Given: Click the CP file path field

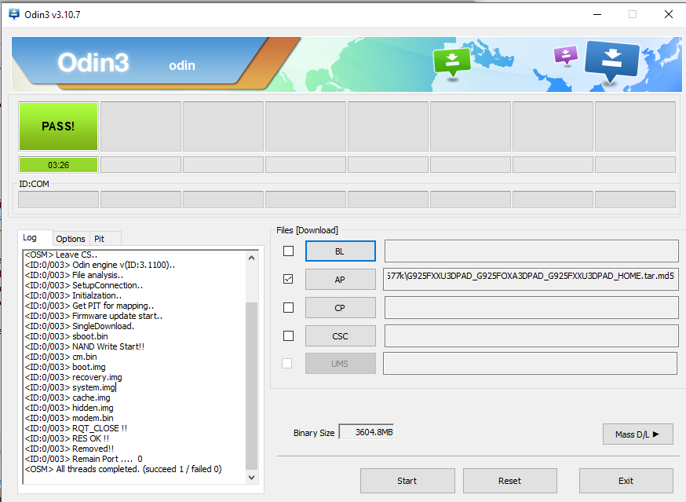Looking at the screenshot, I should (x=531, y=307).
